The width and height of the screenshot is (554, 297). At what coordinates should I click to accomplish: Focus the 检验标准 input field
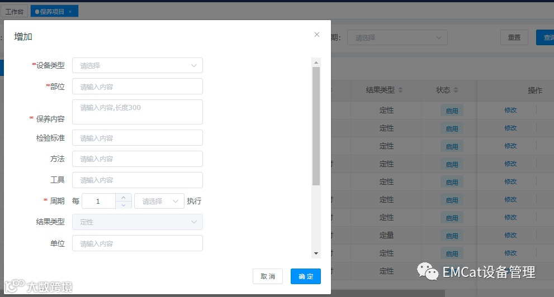[138, 138]
